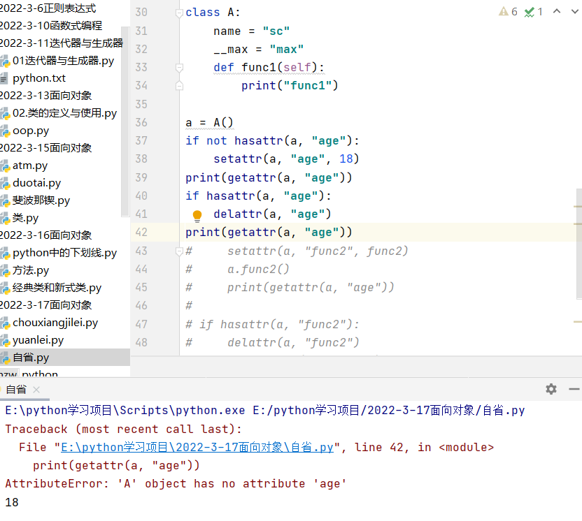Click line number 42 in gutter
This screenshot has width=582, height=521.
coord(141,233)
